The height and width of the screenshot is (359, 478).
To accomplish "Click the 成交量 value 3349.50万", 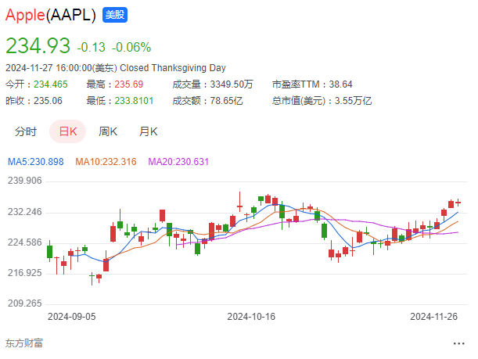I will (x=232, y=84).
